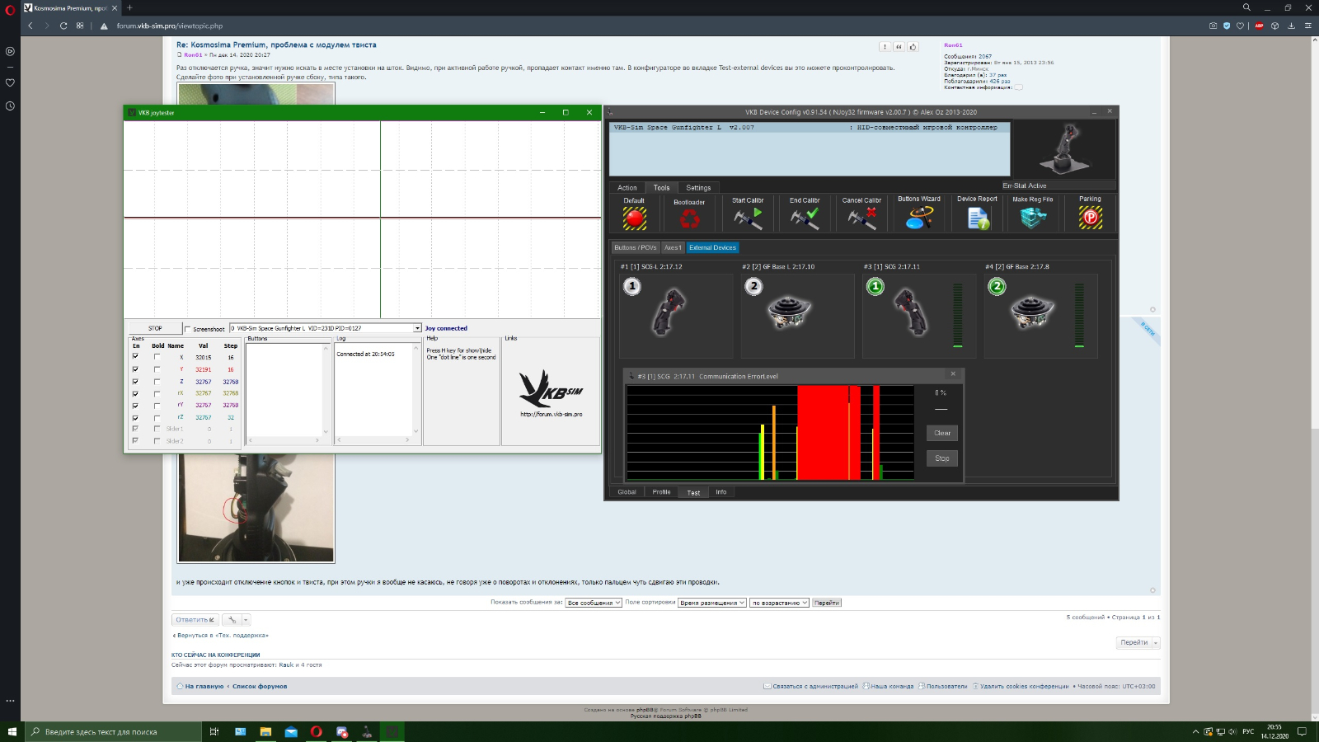Click the device #4 GF Base level meter
This screenshot has width=1319, height=742.
pos(1079,316)
